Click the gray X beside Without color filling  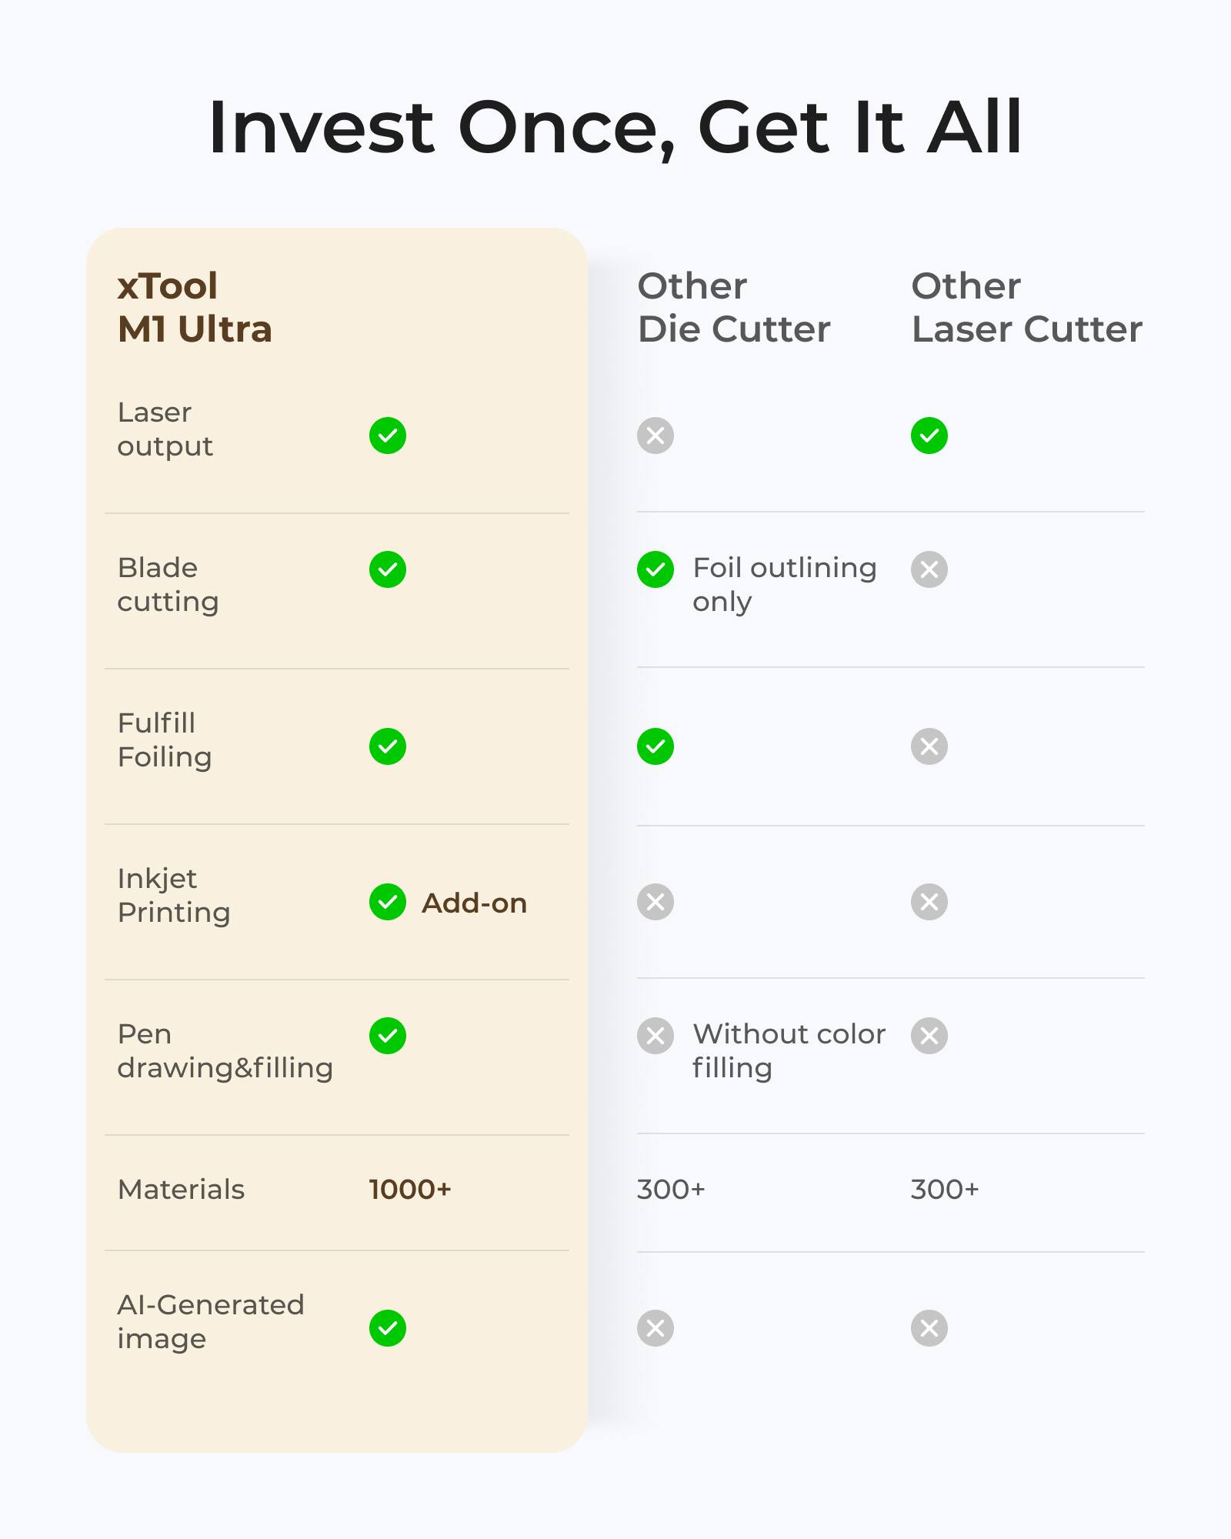point(656,1036)
